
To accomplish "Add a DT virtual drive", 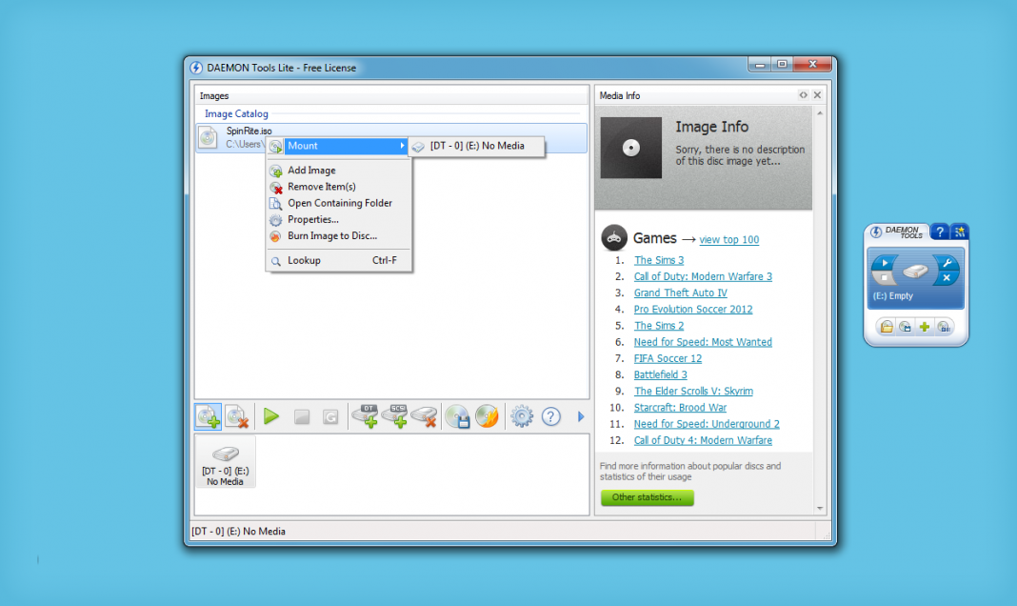I will click(365, 416).
